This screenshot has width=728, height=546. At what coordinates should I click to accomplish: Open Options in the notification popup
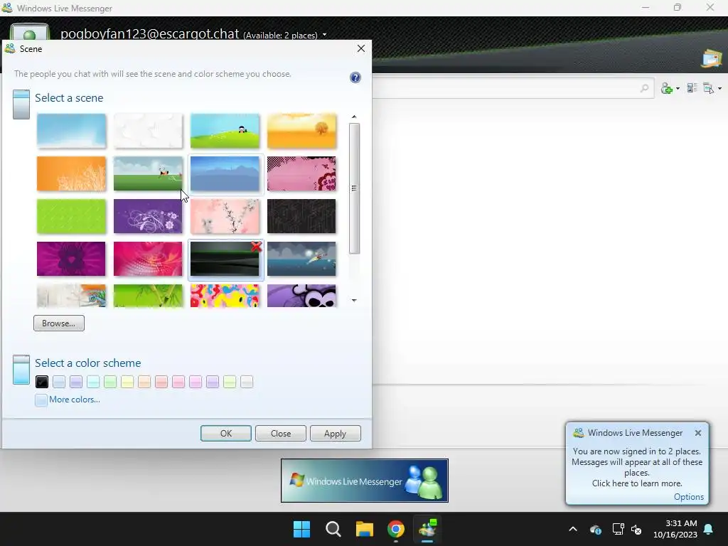point(688,497)
